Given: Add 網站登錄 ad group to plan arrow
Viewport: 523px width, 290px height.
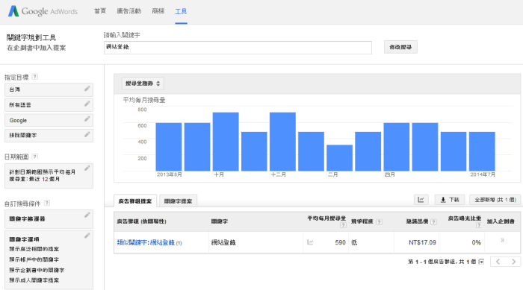Looking at the screenshot, I should [x=502, y=240].
